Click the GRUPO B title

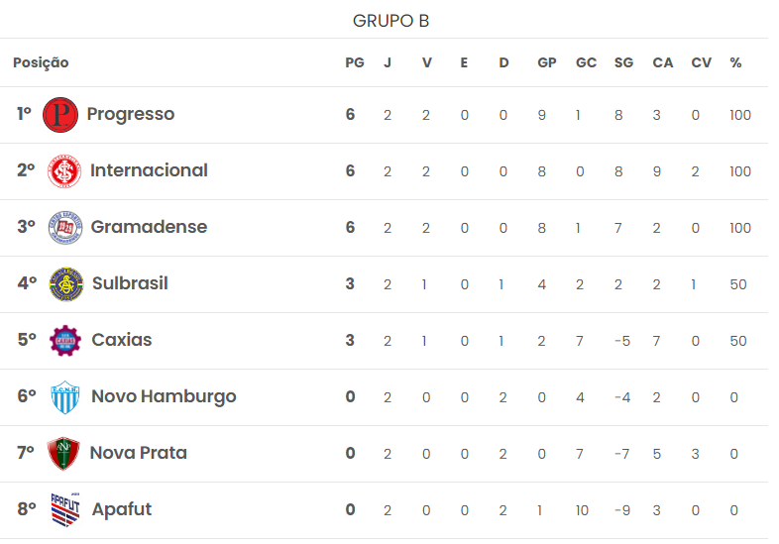point(391,21)
